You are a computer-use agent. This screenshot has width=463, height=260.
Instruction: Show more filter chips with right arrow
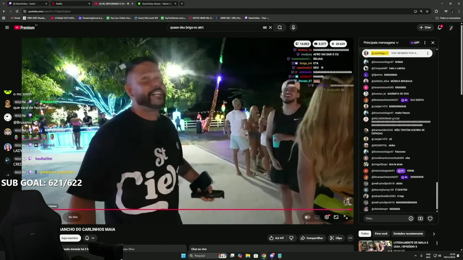pyautogui.click(x=434, y=234)
